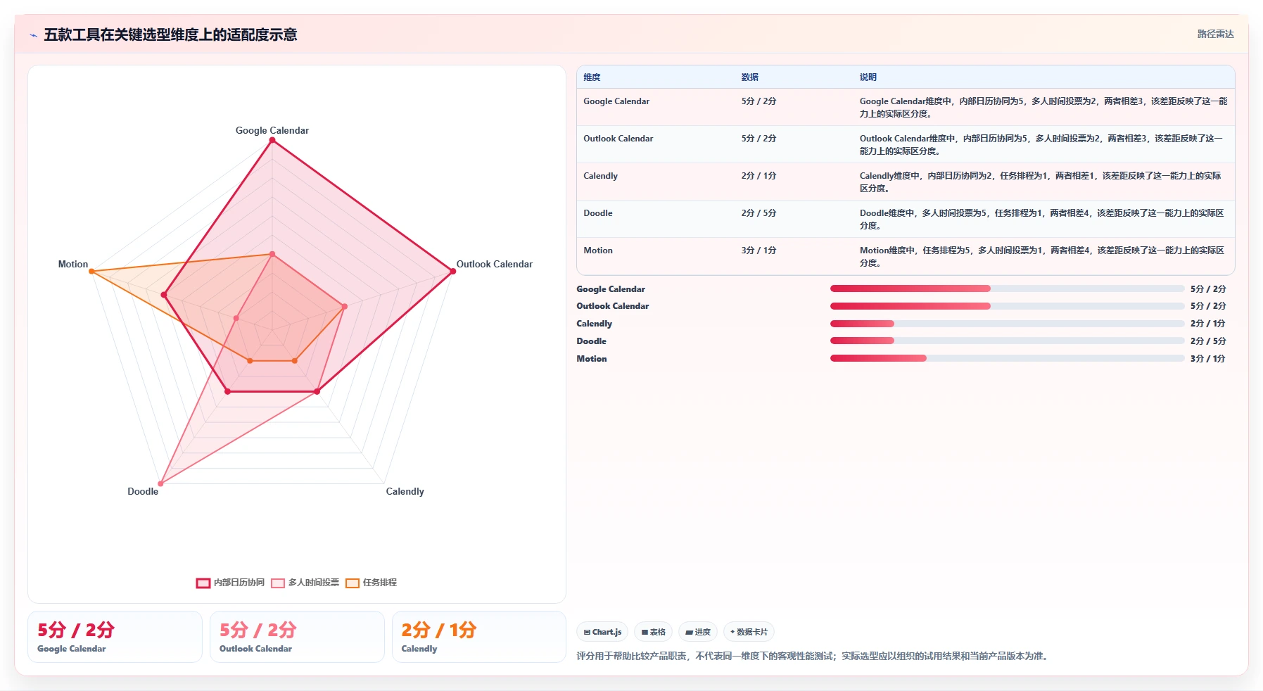Screen dimensions: 1263x691
Task: Select the Google Calendar progress bar
Action: (1007, 289)
